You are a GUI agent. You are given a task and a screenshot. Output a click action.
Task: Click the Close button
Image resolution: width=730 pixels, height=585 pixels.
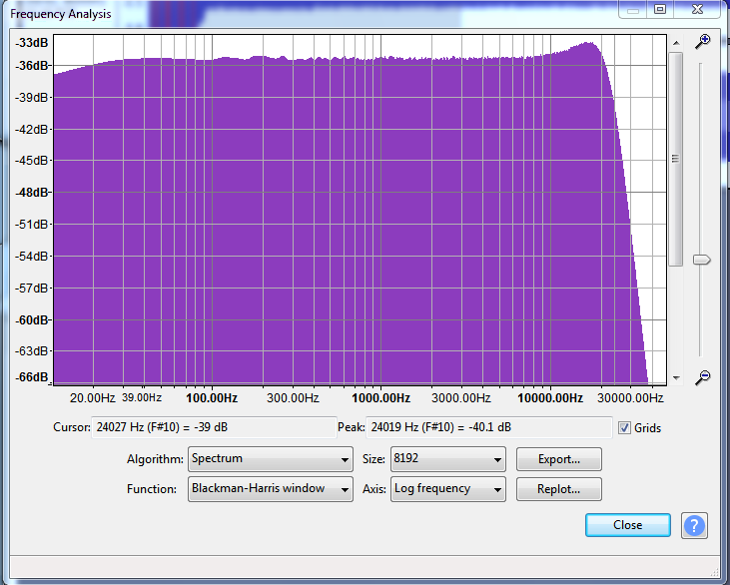627,525
